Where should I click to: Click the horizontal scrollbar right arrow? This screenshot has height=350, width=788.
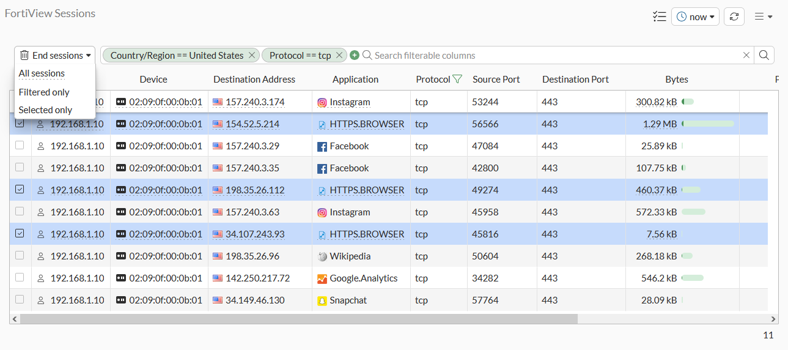pos(774,319)
